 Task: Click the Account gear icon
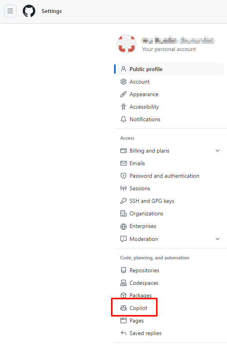tap(123, 82)
